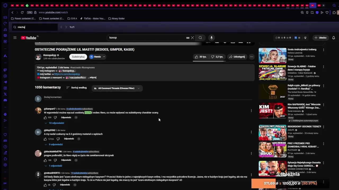
Task: Toggle the on-screen keyboard in search box
Action: (188, 38)
